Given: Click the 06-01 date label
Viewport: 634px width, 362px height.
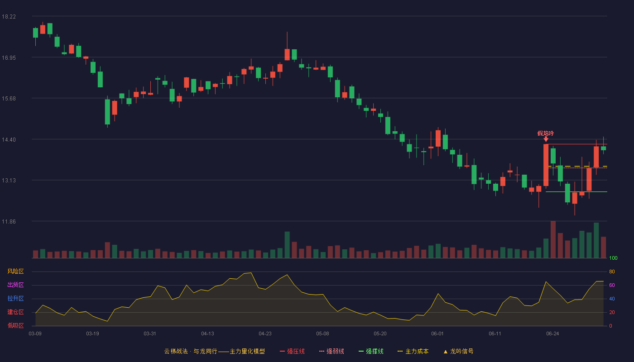Looking at the screenshot, I should tap(437, 333).
